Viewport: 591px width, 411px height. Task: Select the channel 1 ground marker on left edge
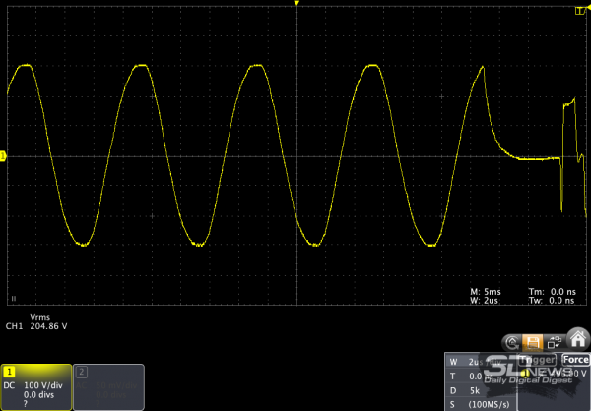[x=3, y=155]
